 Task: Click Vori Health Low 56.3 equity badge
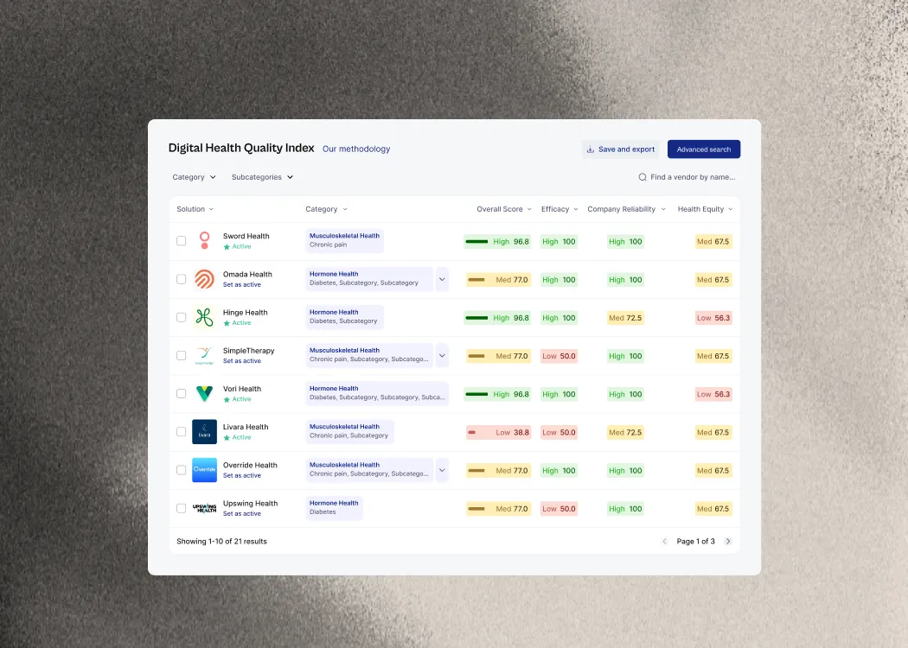tap(713, 394)
